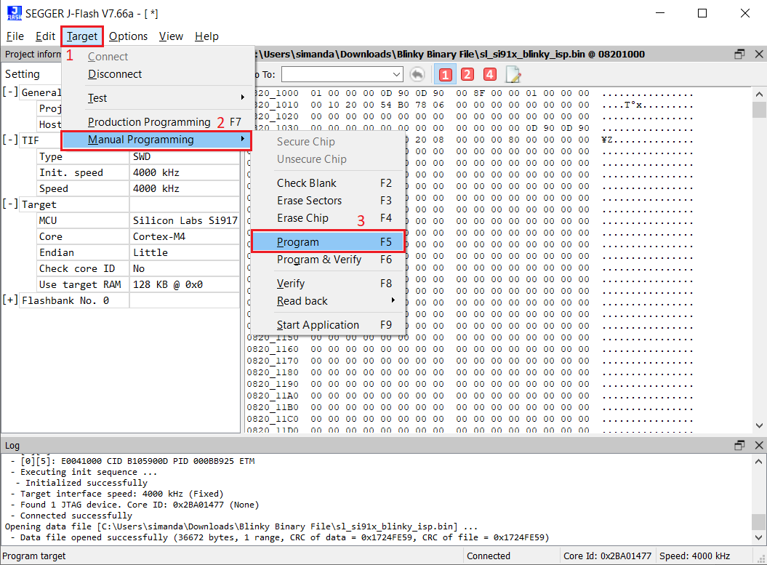This screenshot has width=767, height=565.
Task: Click hex view scrollbar down arrow
Action: (759, 425)
